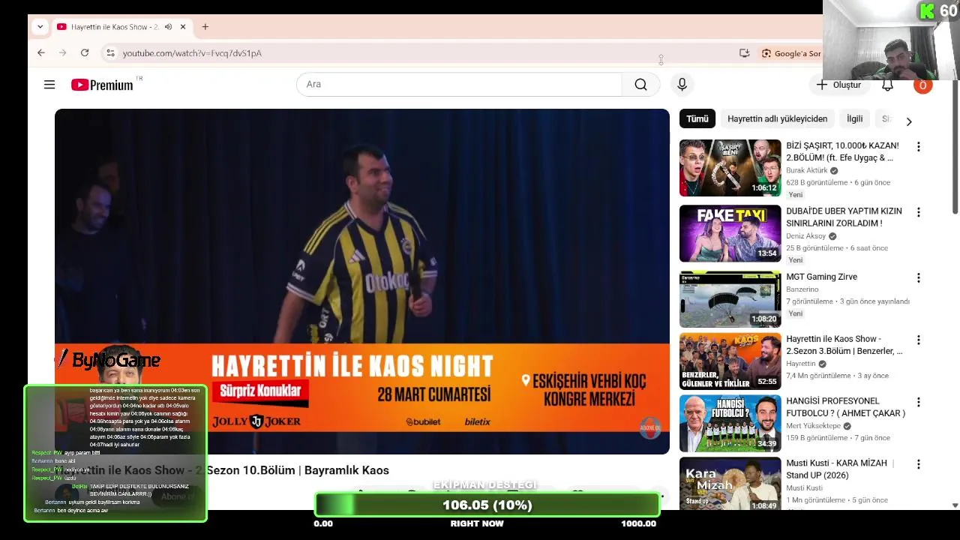Show more filter chips with right chevron
The image size is (960, 540).
click(909, 121)
